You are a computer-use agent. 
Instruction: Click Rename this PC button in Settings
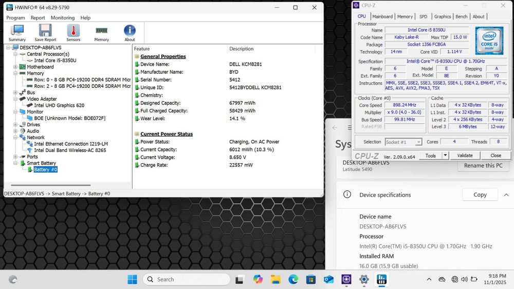(x=483, y=166)
